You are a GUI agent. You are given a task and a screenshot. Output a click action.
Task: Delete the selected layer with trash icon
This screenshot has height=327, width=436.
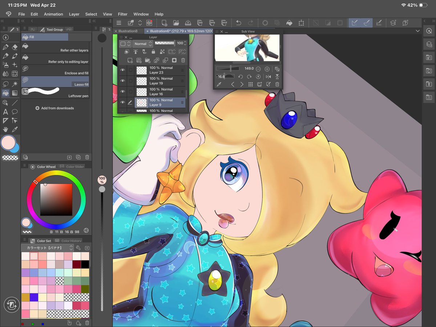(183, 60)
